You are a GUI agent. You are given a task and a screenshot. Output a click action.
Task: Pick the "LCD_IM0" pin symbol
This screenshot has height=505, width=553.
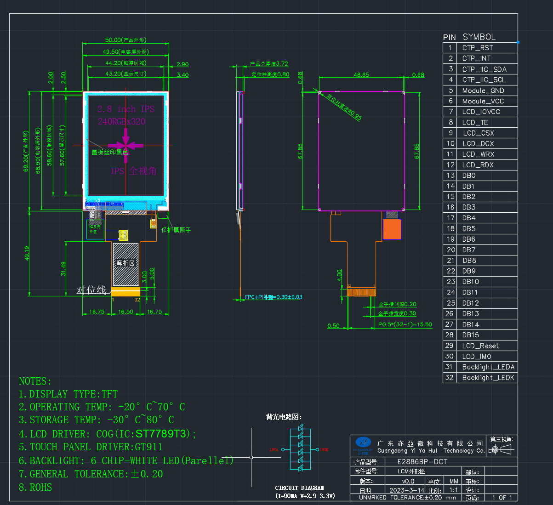click(477, 357)
